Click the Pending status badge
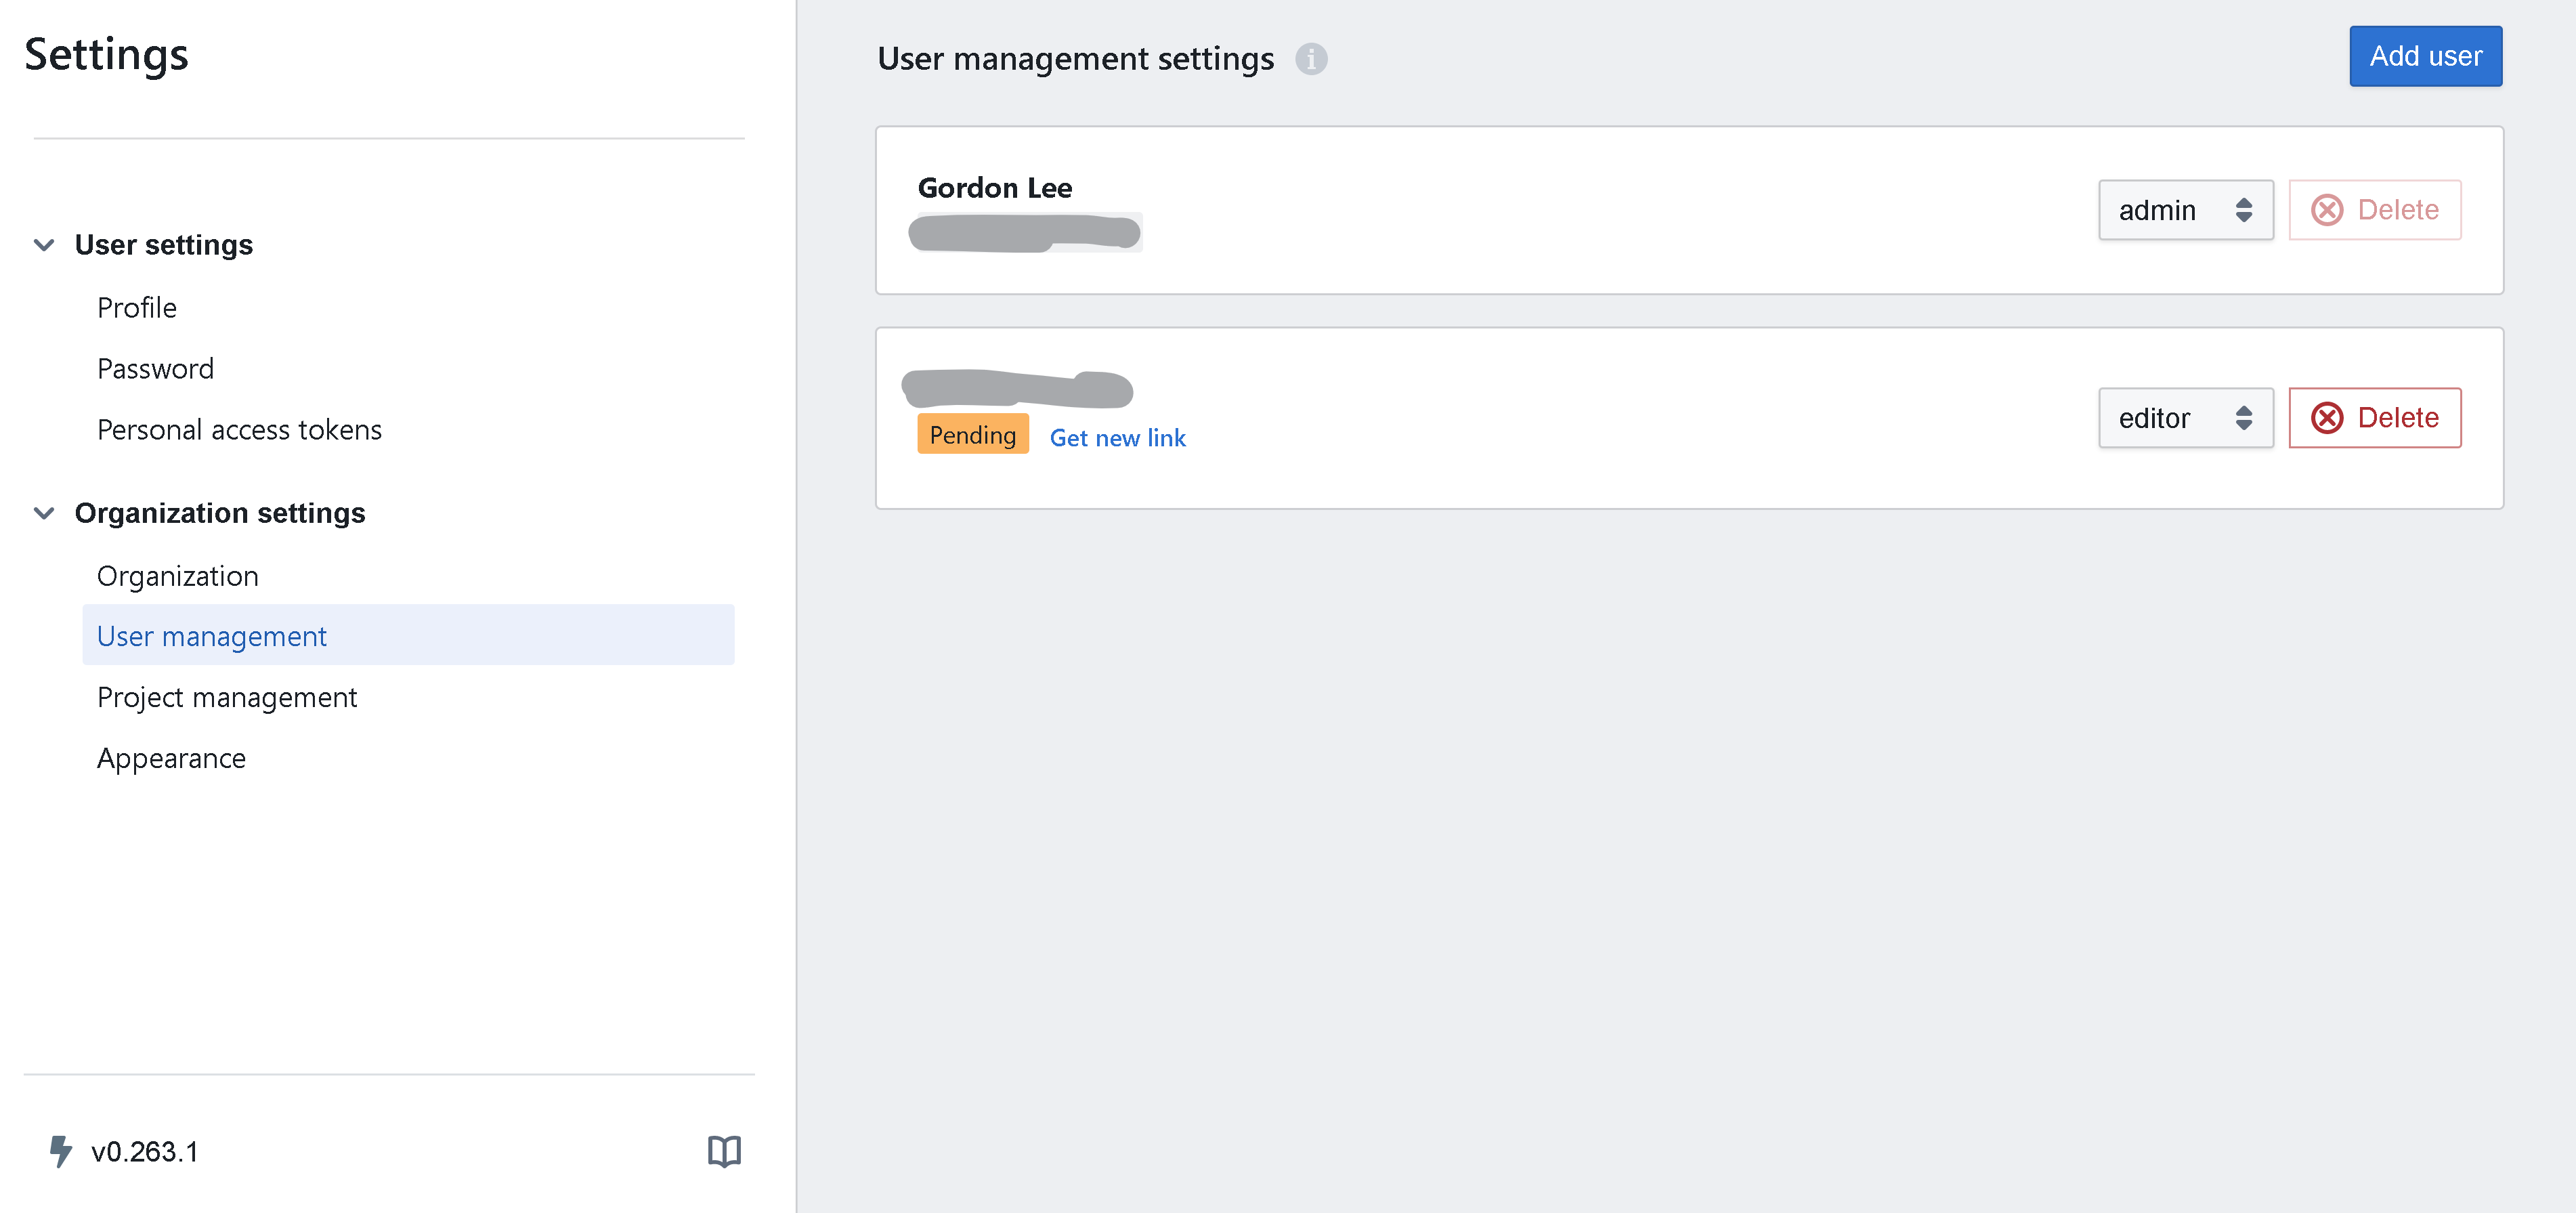Image resolution: width=2576 pixels, height=1213 pixels. coord(971,434)
